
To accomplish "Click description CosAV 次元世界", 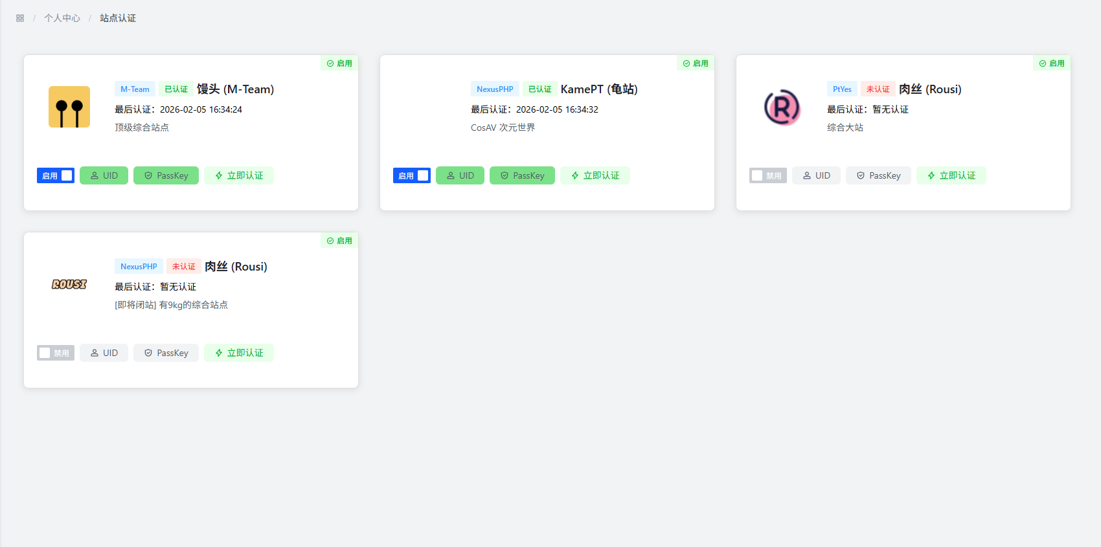I will [503, 128].
